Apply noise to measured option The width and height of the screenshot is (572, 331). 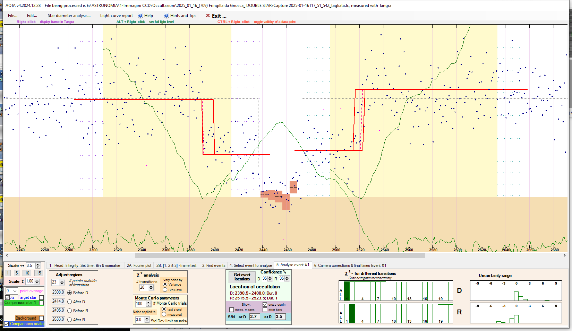[164, 314]
